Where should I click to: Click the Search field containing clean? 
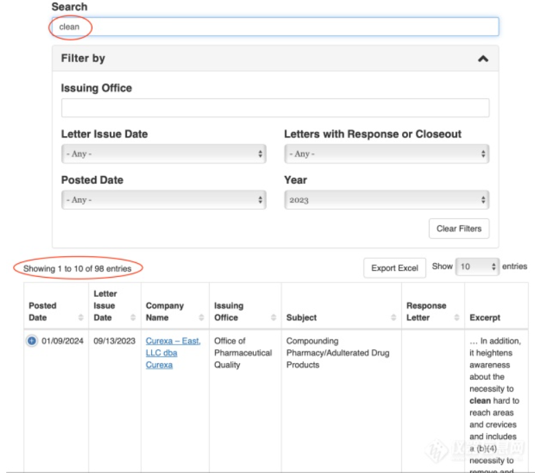(276, 27)
